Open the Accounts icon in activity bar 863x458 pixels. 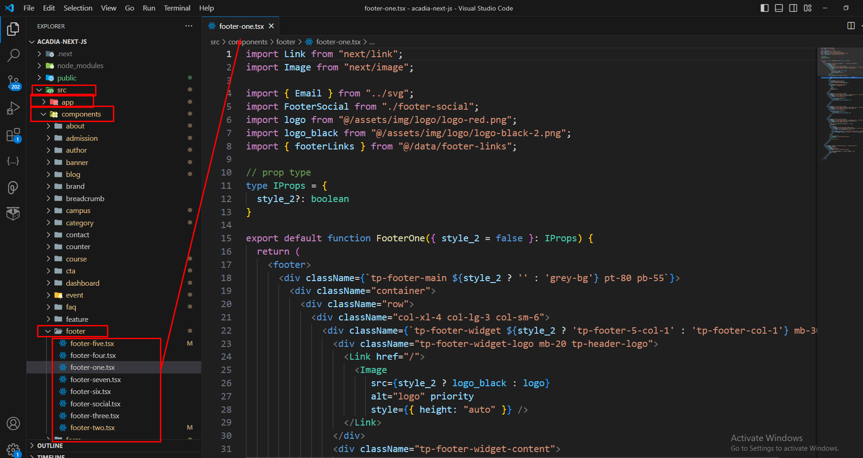pyautogui.click(x=13, y=424)
